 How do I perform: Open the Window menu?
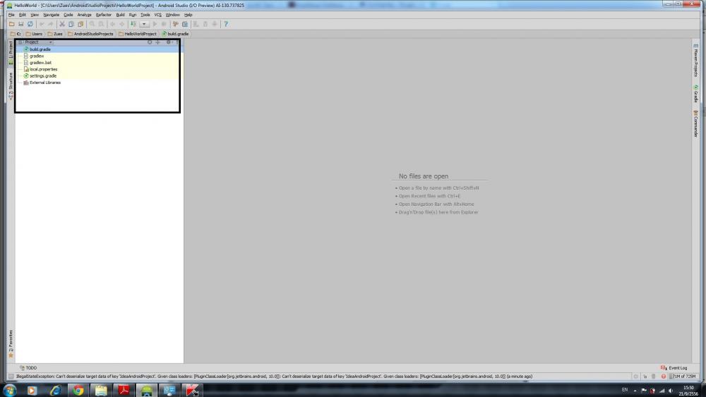pos(173,15)
